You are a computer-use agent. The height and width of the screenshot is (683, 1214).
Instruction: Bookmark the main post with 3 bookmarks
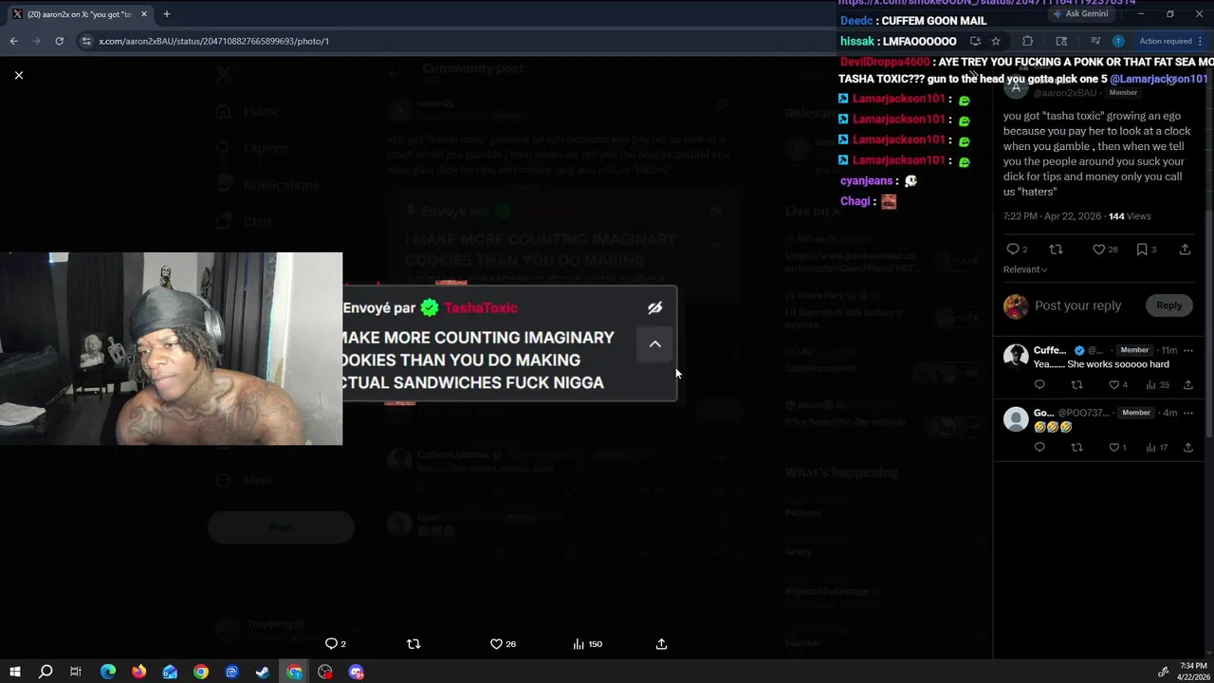coord(1147,249)
